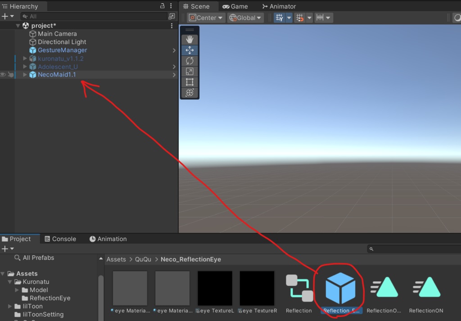Toggle grid visibility button in Scene toolbar
Screen dimensions: 461x321
point(279,18)
